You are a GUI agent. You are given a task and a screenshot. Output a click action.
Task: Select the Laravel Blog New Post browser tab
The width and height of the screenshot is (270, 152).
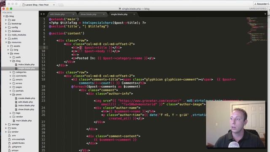click(x=38, y=5)
